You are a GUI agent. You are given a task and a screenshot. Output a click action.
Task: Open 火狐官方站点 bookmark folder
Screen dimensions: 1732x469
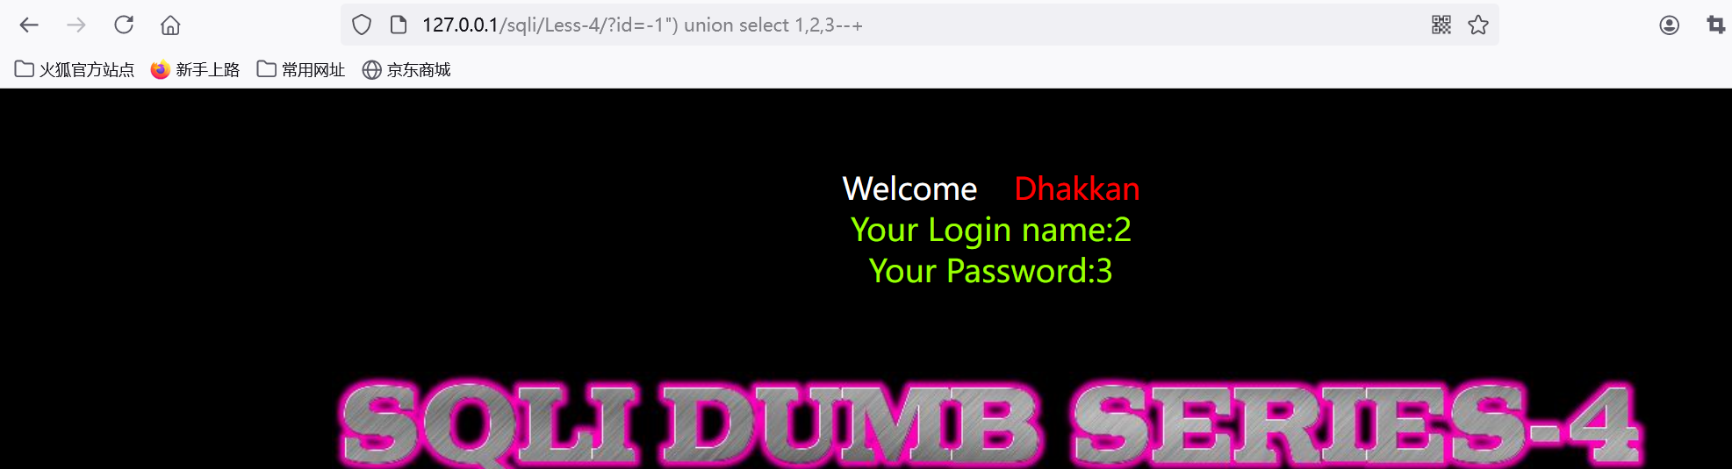tap(75, 69)
